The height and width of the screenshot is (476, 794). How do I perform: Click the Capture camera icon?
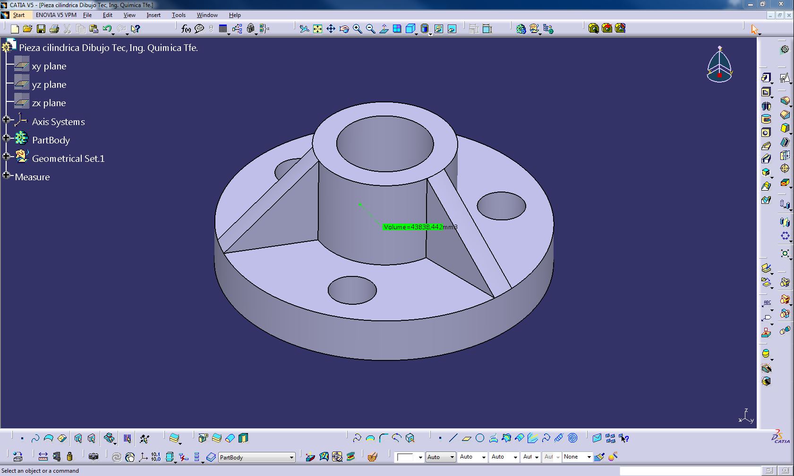tap(94, 457)
